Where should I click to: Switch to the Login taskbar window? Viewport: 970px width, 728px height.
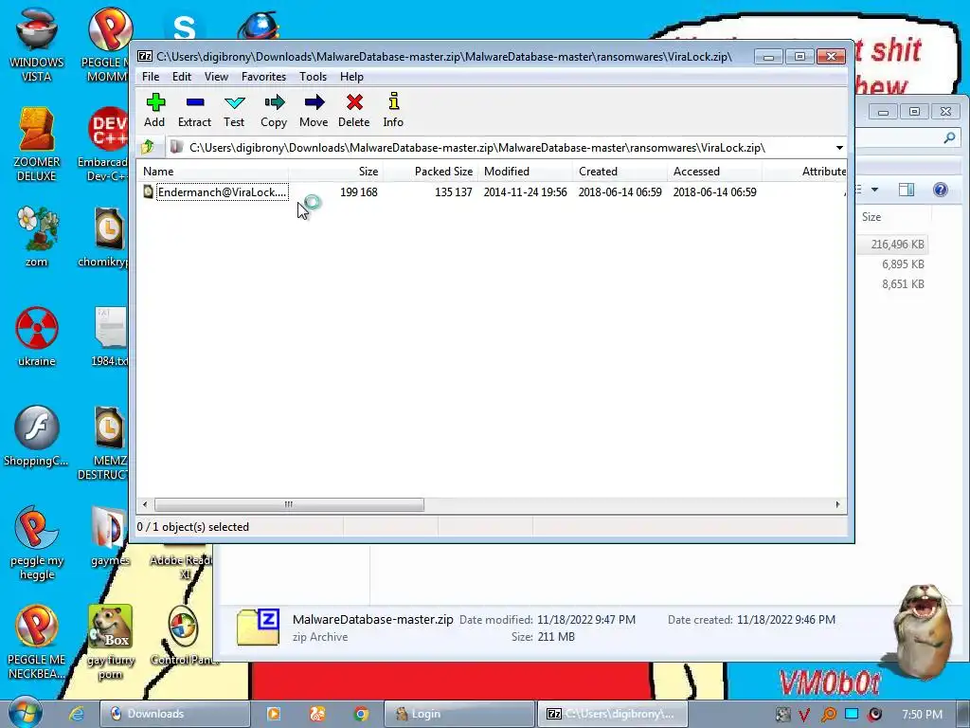tap(459, 714)
